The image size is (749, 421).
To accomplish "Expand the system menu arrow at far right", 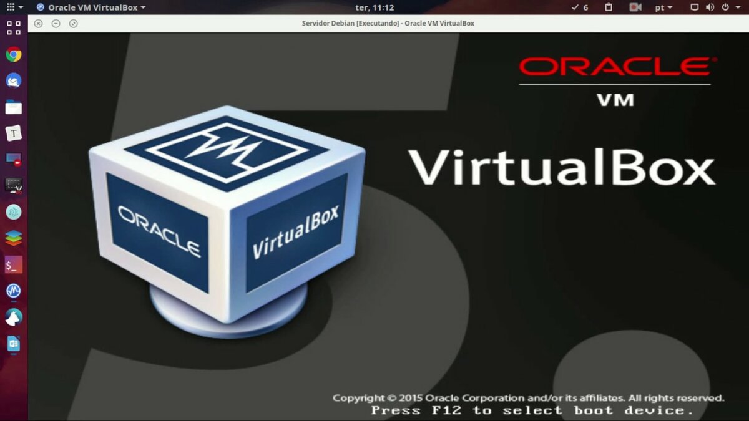I will 738,7.
